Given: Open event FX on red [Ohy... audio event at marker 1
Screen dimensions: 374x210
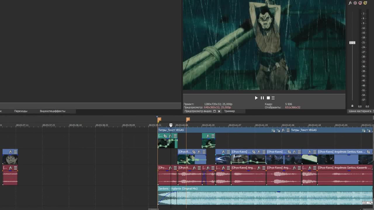Looking at the screenshot, I should 170,168.
